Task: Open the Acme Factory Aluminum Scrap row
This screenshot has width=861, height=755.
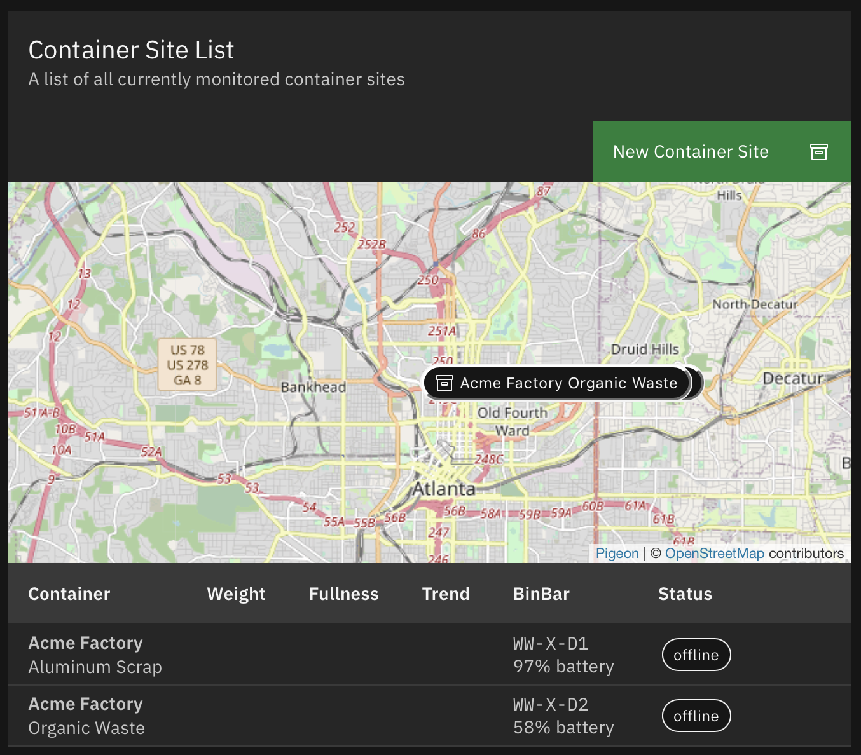Action: pos(429,655)
